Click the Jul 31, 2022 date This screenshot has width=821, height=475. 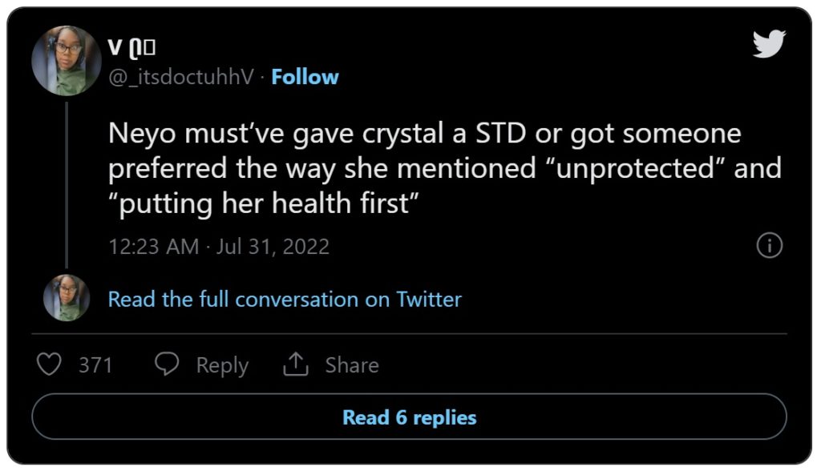click(273, 247)
